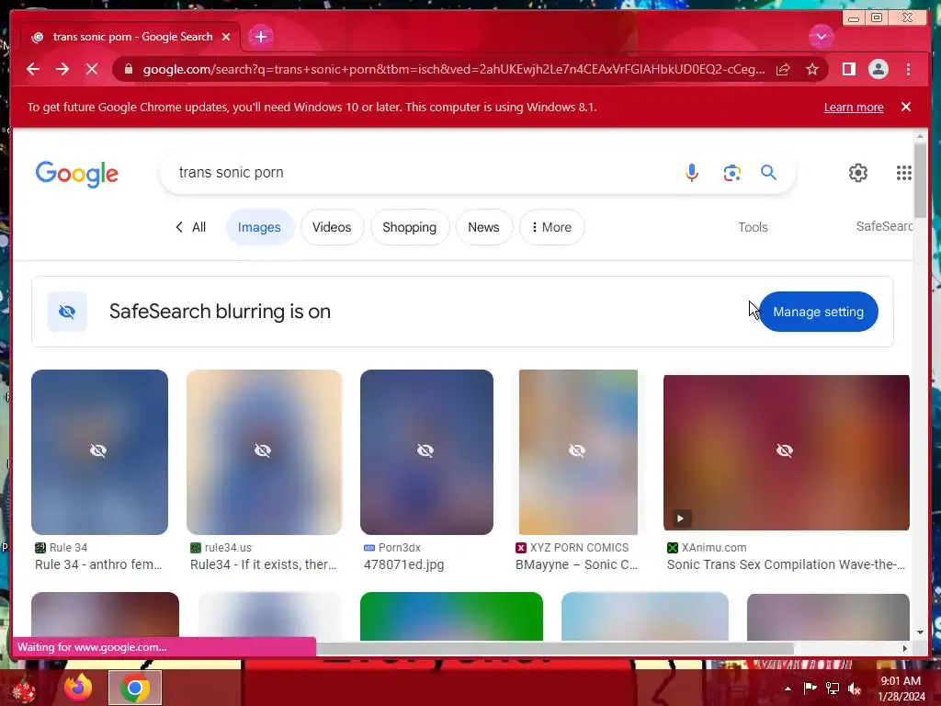Click the horizontal scrollbar thumb
The height and width of the screenshot is (706, 941).
(x=554, y=648)
